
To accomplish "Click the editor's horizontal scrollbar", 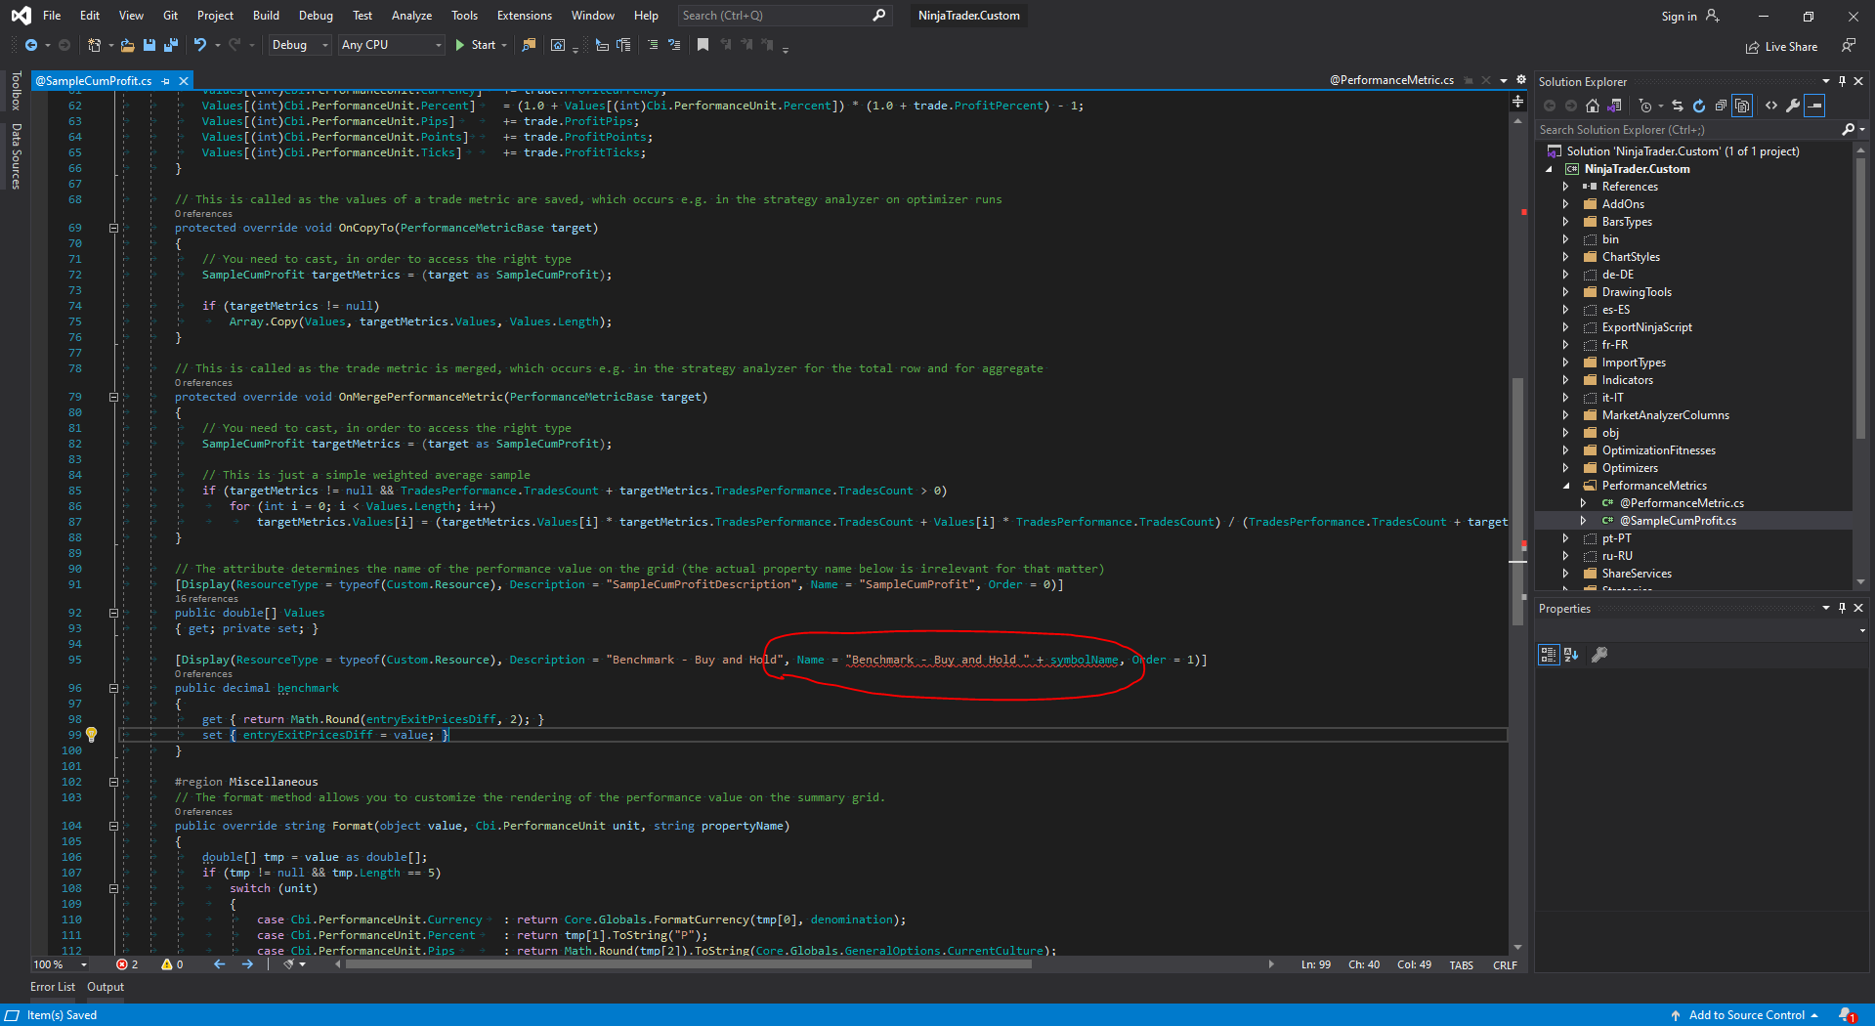I will click(688, 964).
